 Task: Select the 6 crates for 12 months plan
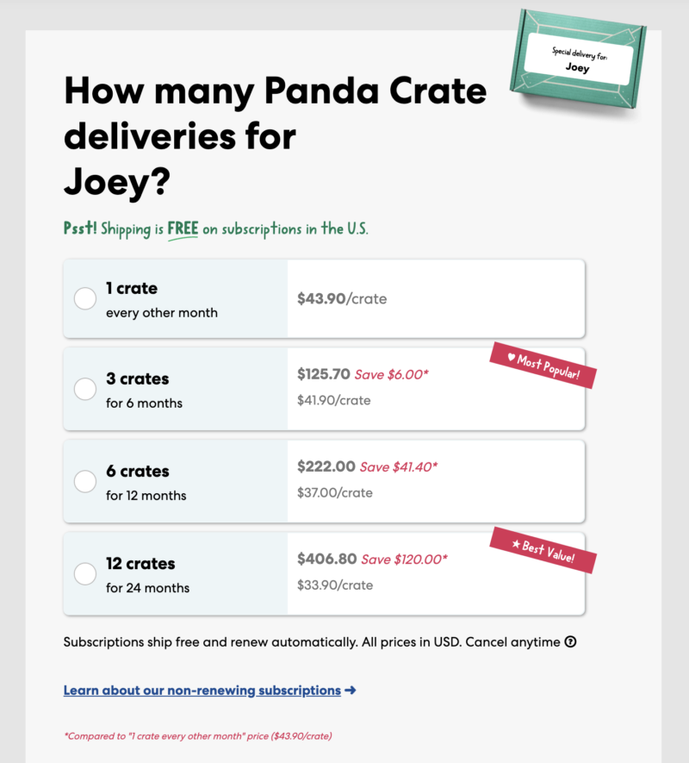pos(84,481)
